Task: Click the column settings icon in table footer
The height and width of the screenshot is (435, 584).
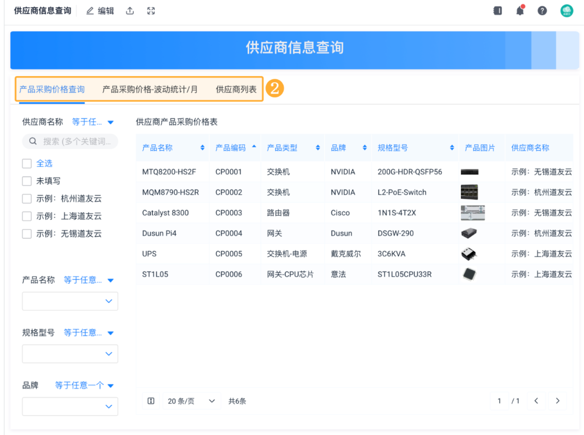Action: tap(151, 401)
